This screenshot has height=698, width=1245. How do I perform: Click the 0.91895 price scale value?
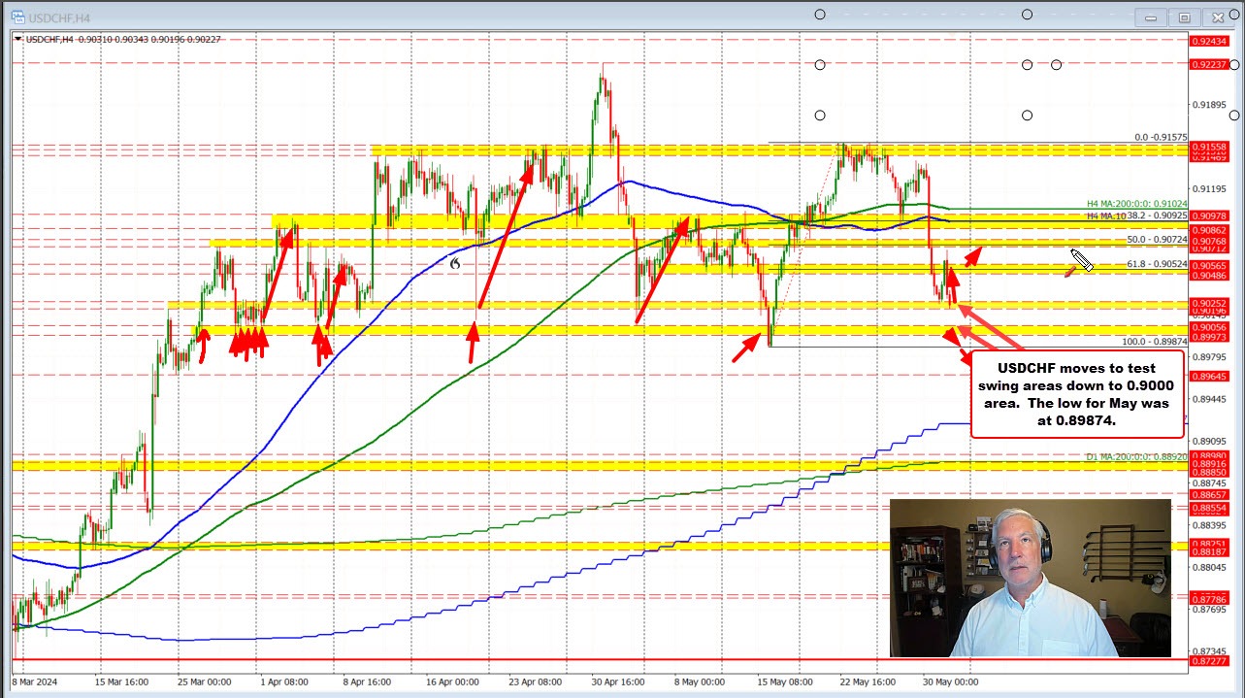pos(1209,105)
